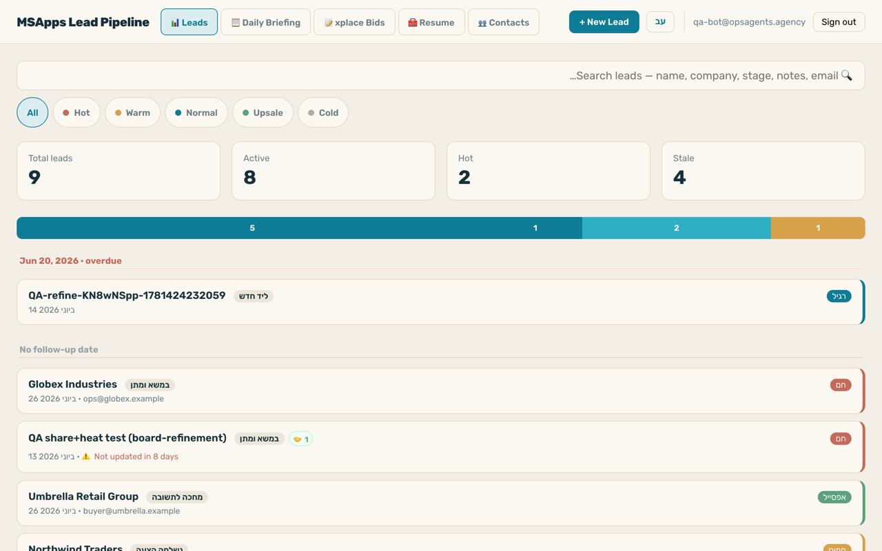Select pipeline bar segment showing 5
The image size is (882, 551).
252,228
